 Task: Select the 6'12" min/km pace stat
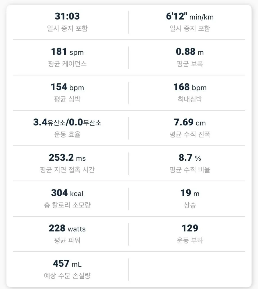click(190, 16)
